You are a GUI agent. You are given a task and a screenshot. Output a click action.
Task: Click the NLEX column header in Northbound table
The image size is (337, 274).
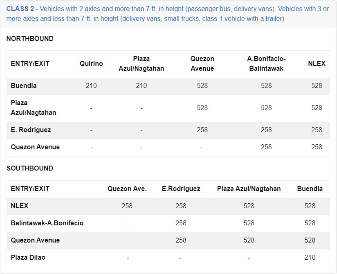tap(317, 63)
